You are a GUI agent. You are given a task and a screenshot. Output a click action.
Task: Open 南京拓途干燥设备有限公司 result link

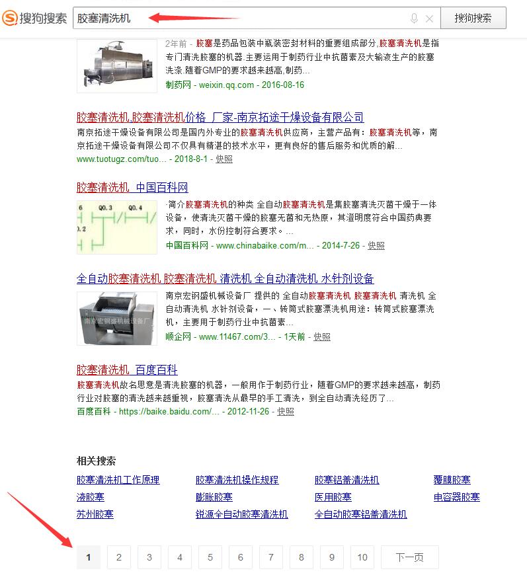click(x=220, y=118)
